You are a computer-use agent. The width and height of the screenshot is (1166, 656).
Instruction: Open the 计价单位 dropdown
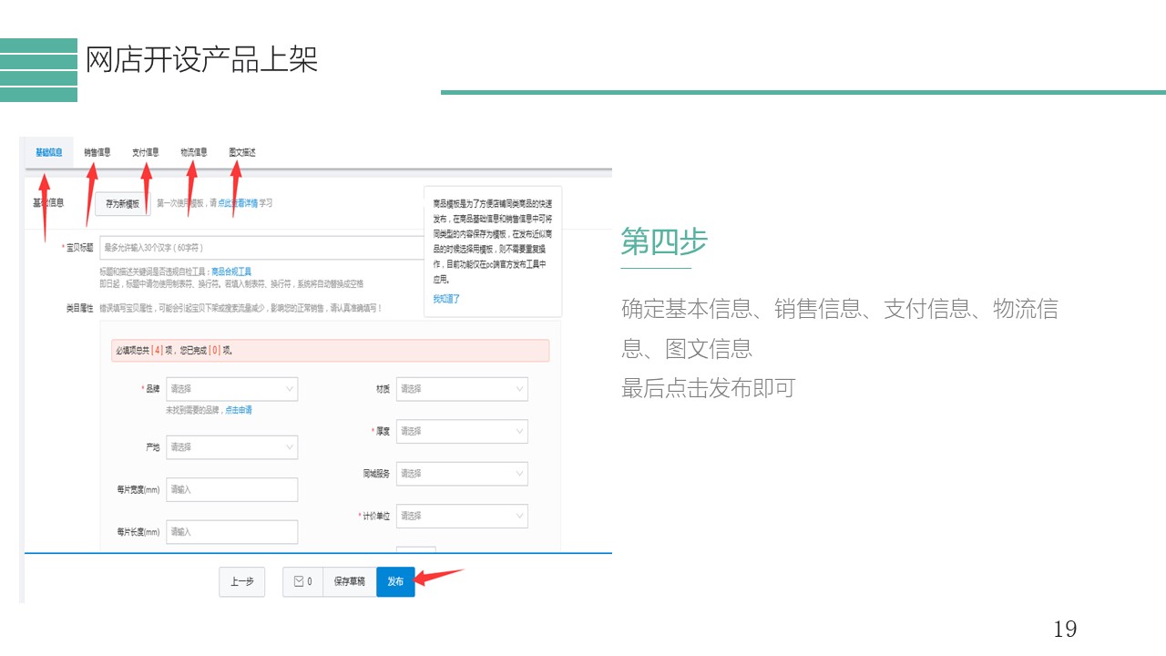click(462, 516)
